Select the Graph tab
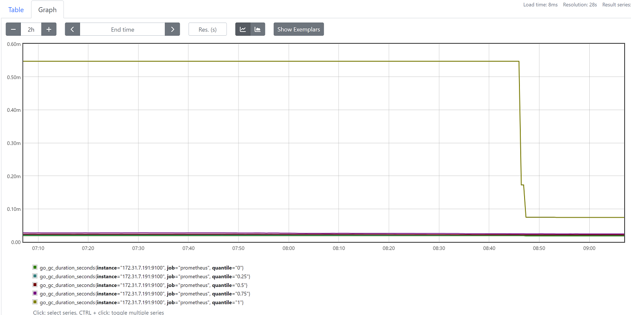Screen dimensions: 631x315 click(47, 9)
